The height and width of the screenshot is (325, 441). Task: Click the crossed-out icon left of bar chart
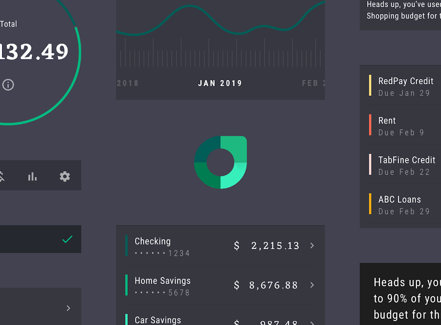2,177
